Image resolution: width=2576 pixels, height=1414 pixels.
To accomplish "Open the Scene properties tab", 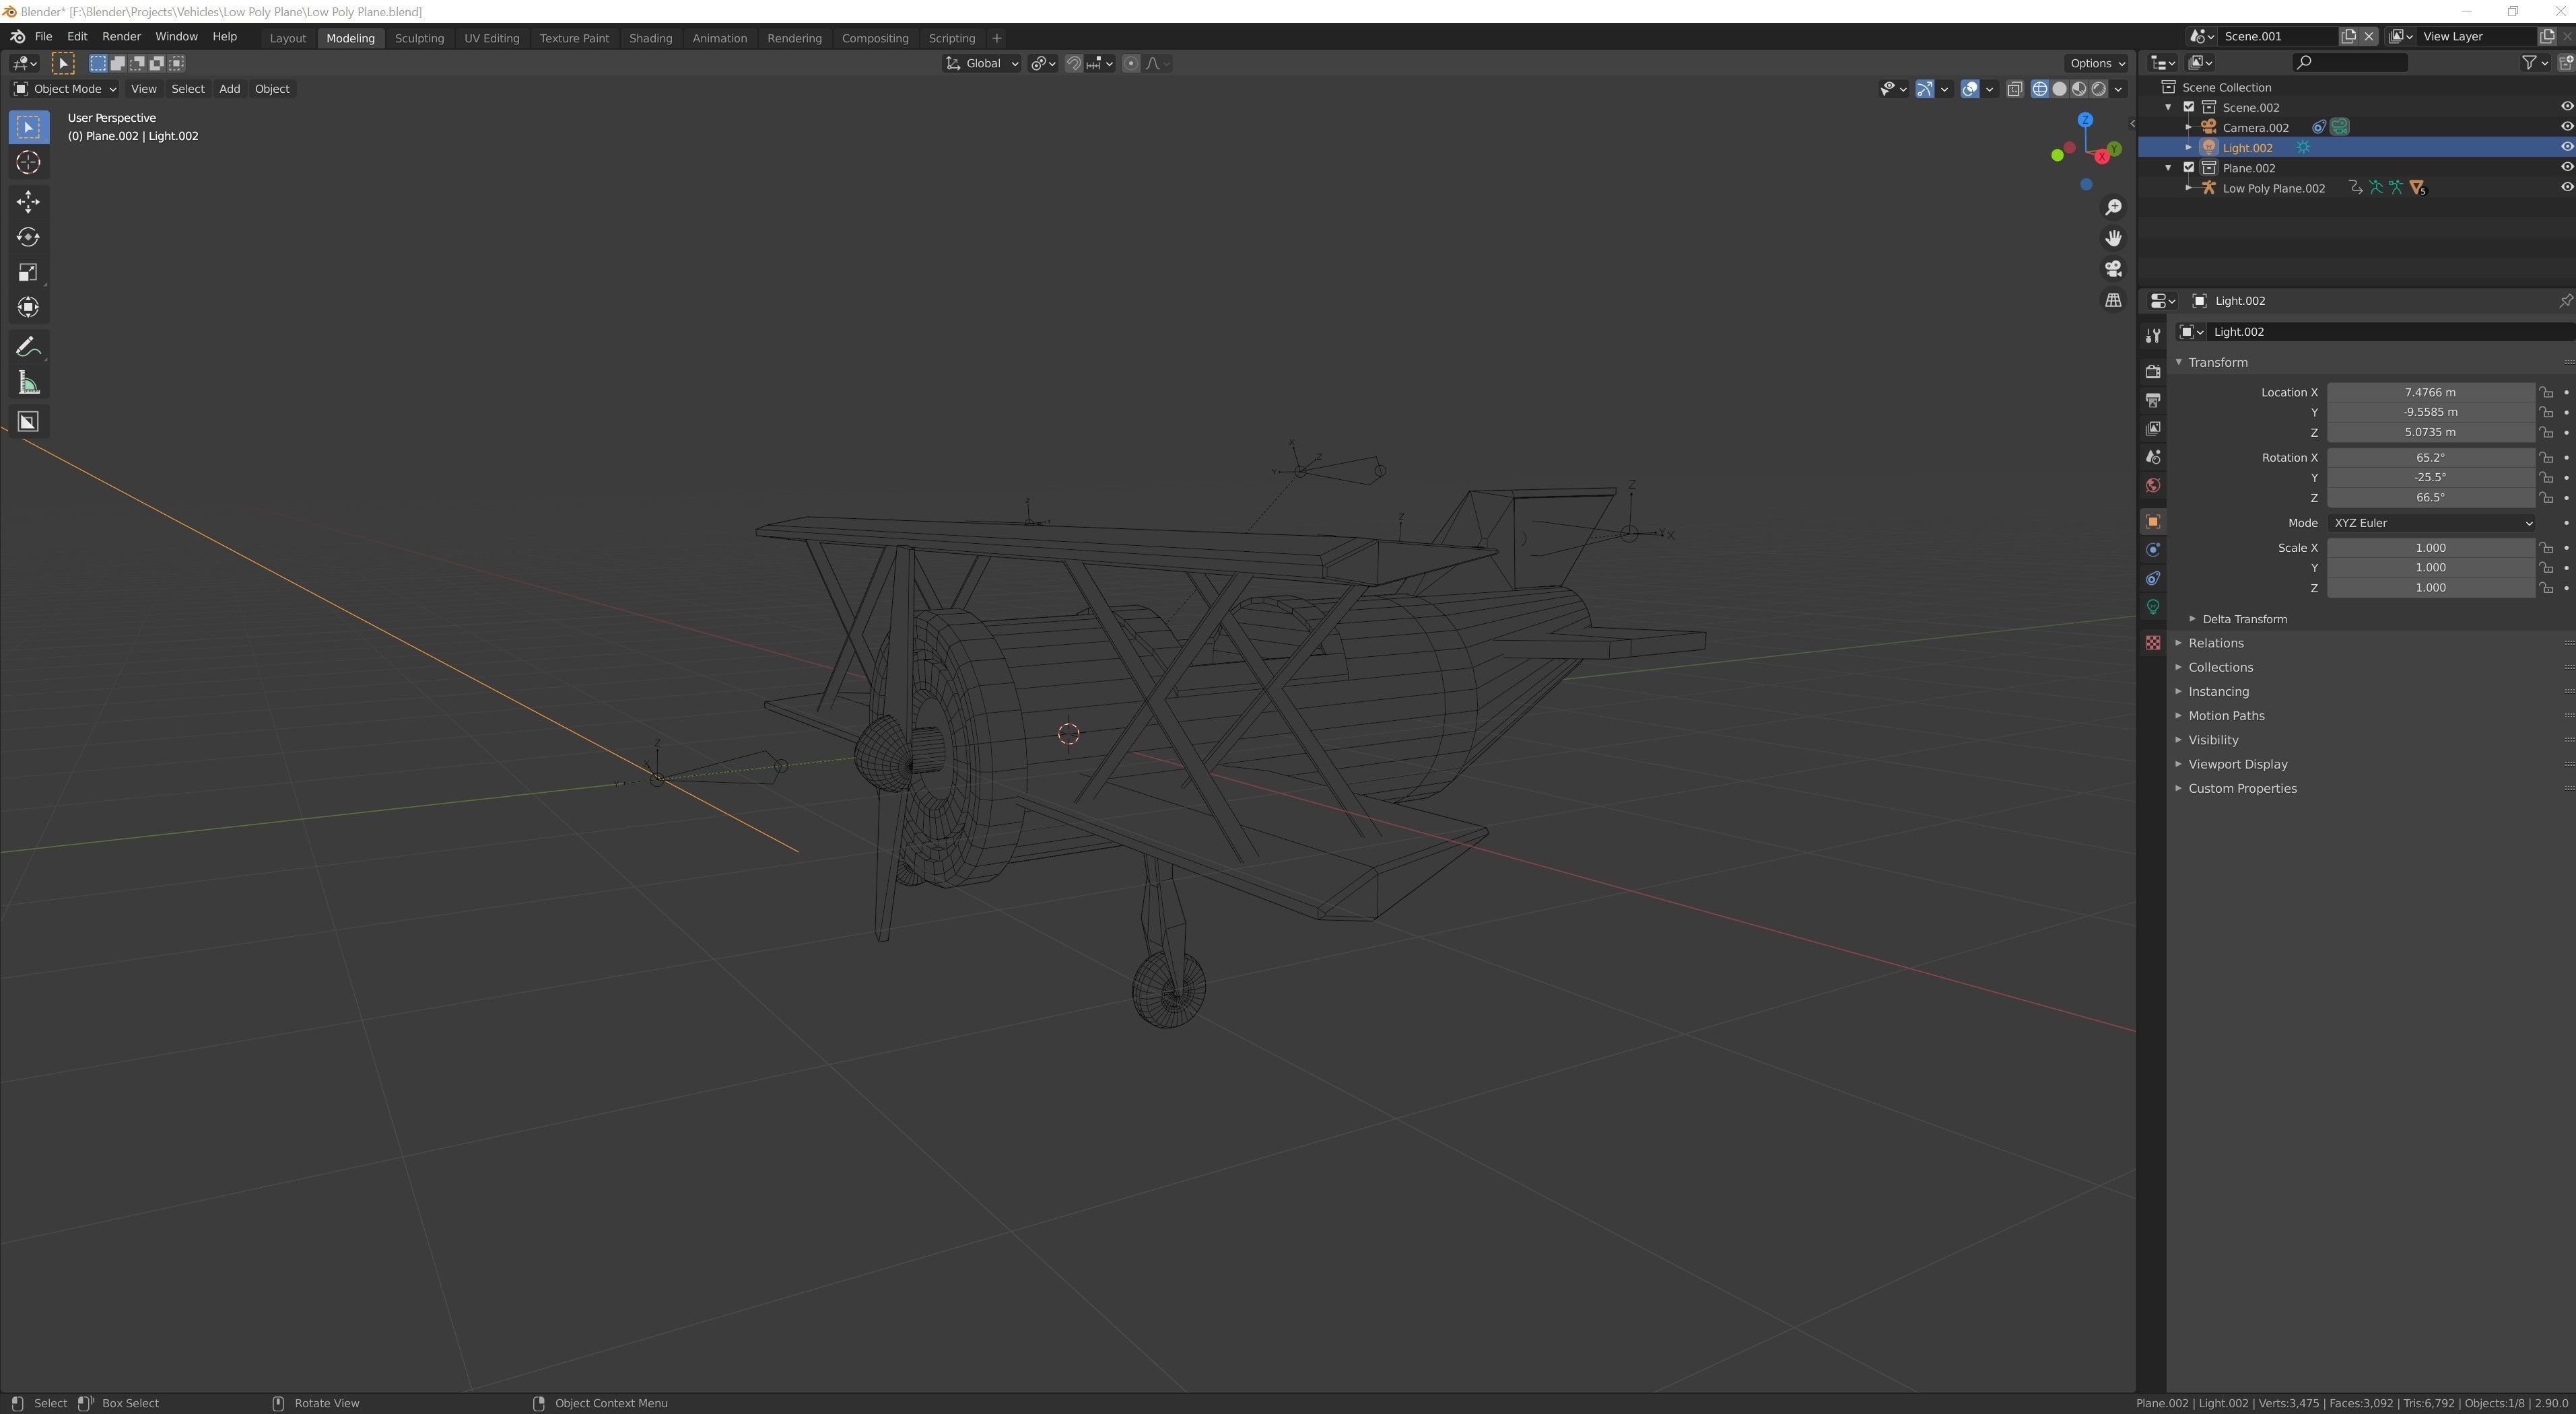I will pyautogui.click(x=2153, y=457).
